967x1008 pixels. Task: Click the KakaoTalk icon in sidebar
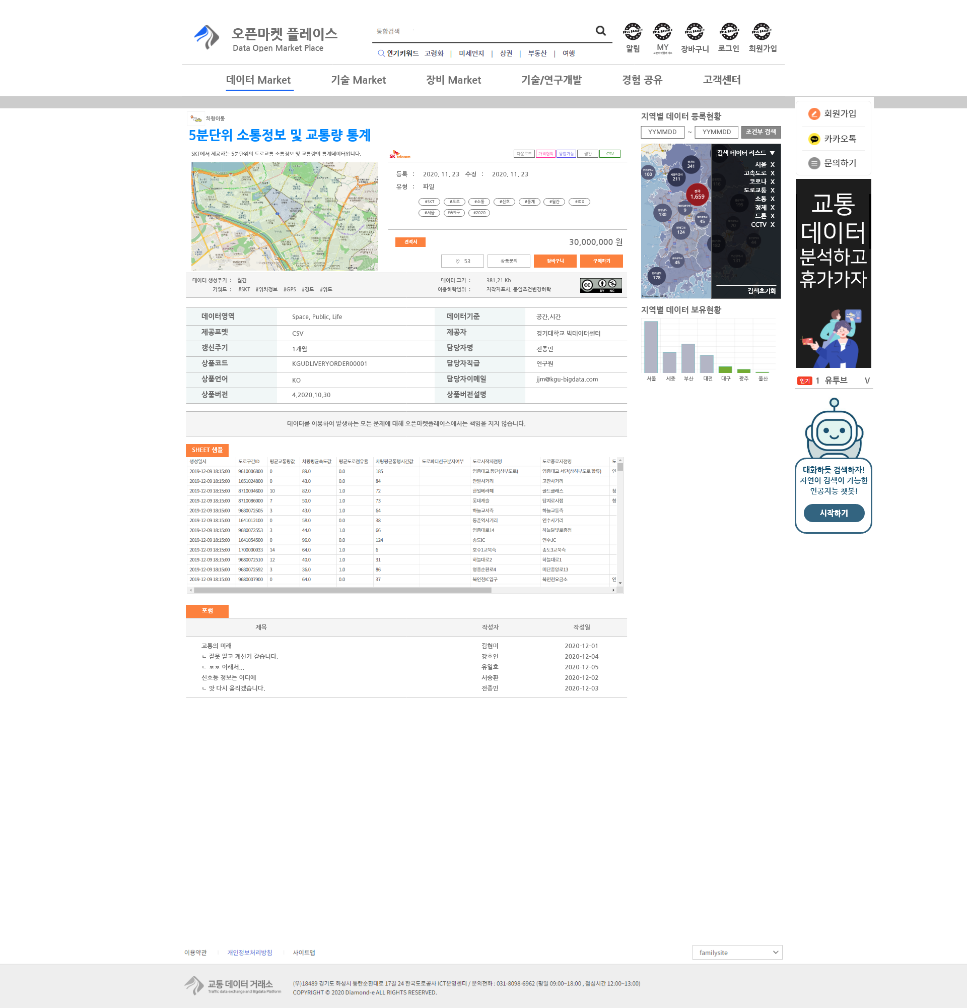pyautogui.click(x=814, y=139)
